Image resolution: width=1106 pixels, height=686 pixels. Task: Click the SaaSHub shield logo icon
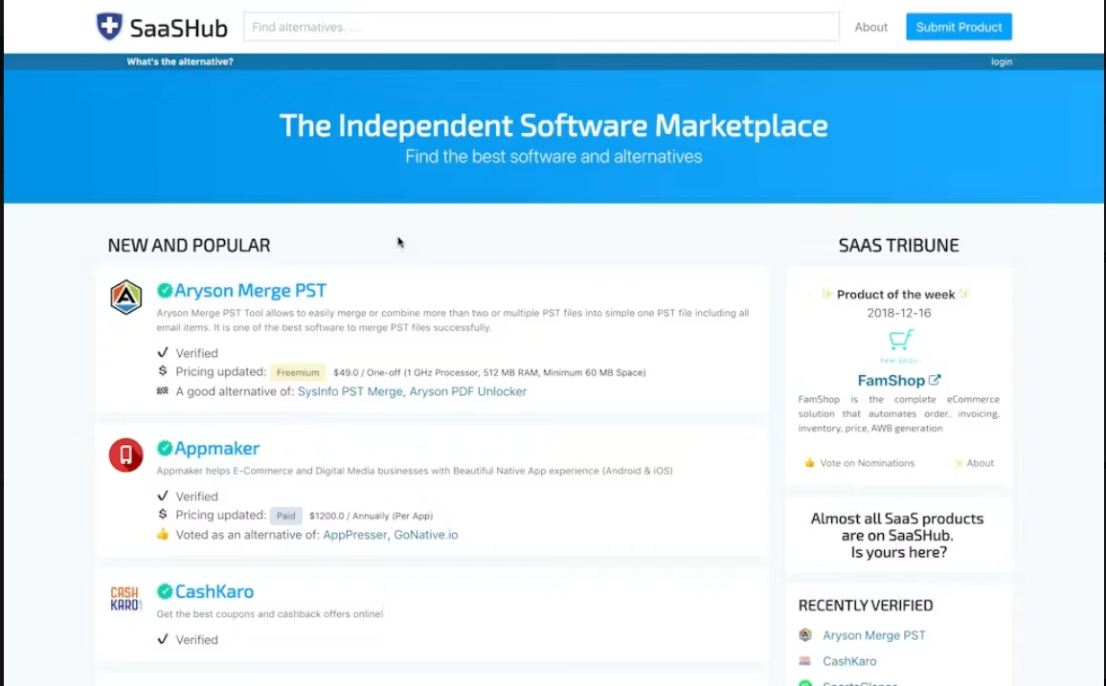tap(109, 27)
